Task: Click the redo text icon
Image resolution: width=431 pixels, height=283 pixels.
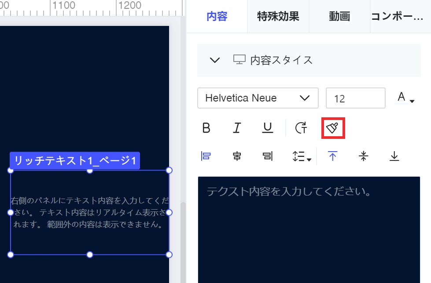Action: click(301, 128)
